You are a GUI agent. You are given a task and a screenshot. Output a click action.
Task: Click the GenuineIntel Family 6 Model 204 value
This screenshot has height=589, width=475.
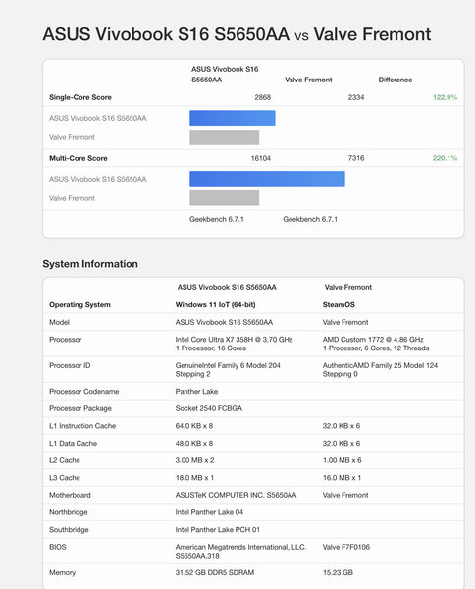click(228, 365)
